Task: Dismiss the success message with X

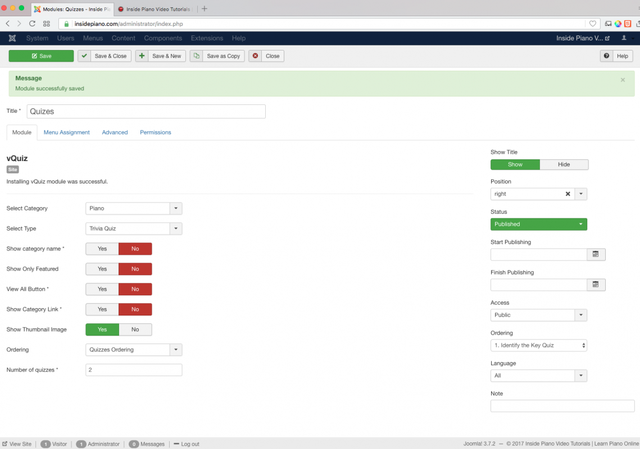Action: [623, 80]
